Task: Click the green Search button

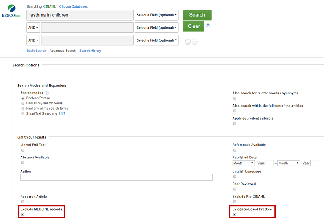Action: point(197,15)
